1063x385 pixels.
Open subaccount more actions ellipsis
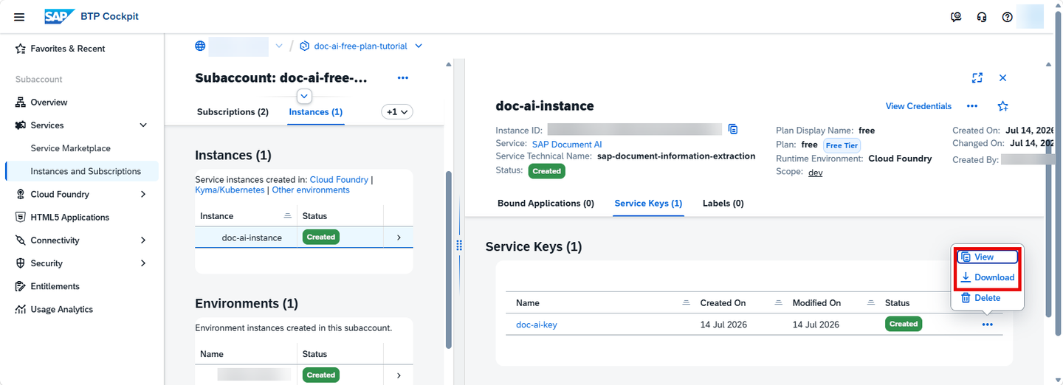coord(402,77)
